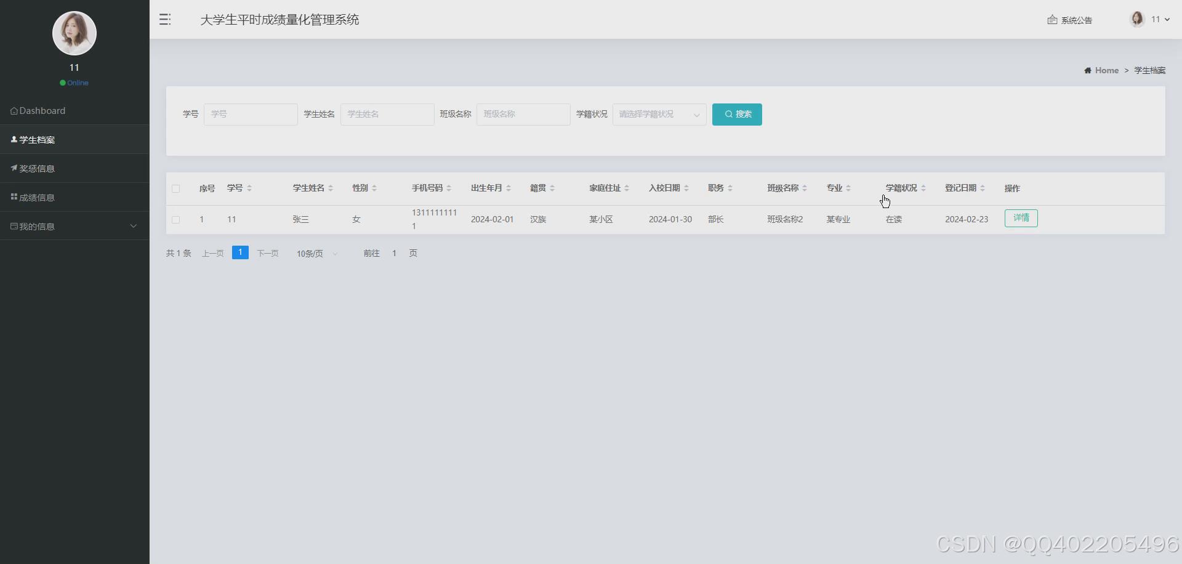Click the 学号 column sort arrows

[x=249, y=188]
